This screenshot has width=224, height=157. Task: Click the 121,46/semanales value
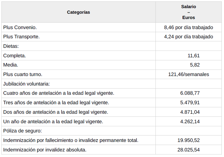188,74
